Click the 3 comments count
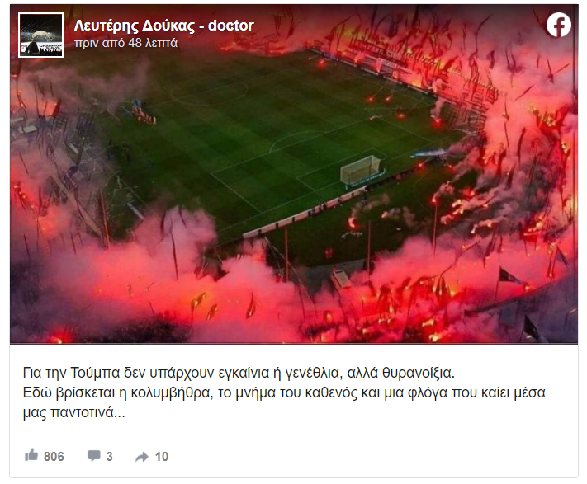This screenshot has height=484, width=587. [109, 456]
